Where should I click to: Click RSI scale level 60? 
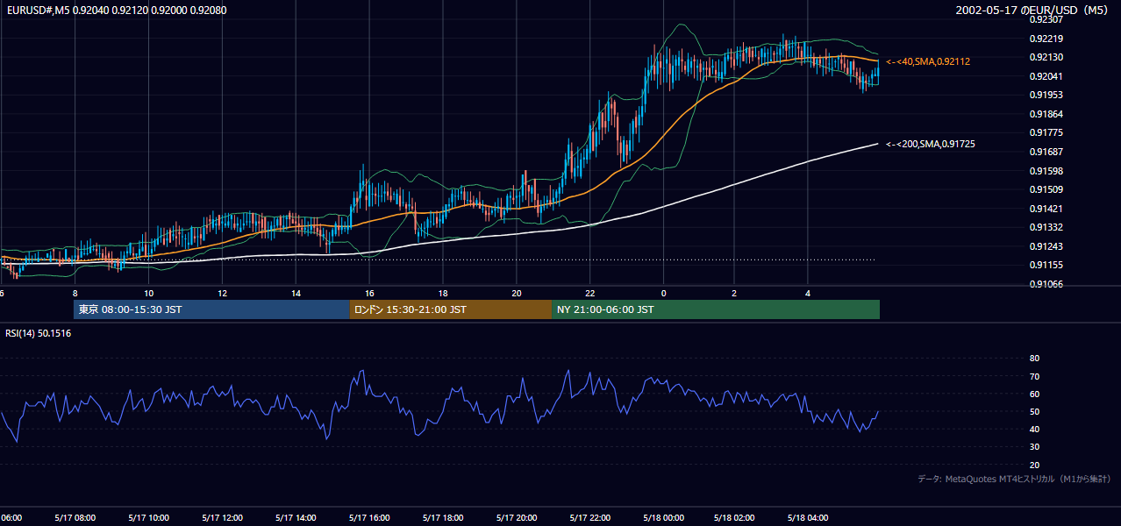pyautogui.click(x=1034, y=394)
